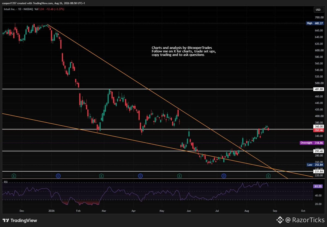Image resolution: width=327 pixels, height=227 pixels.
Task: Click the May label on time axis
Action: pyautogui.click(x=162, y=211)
